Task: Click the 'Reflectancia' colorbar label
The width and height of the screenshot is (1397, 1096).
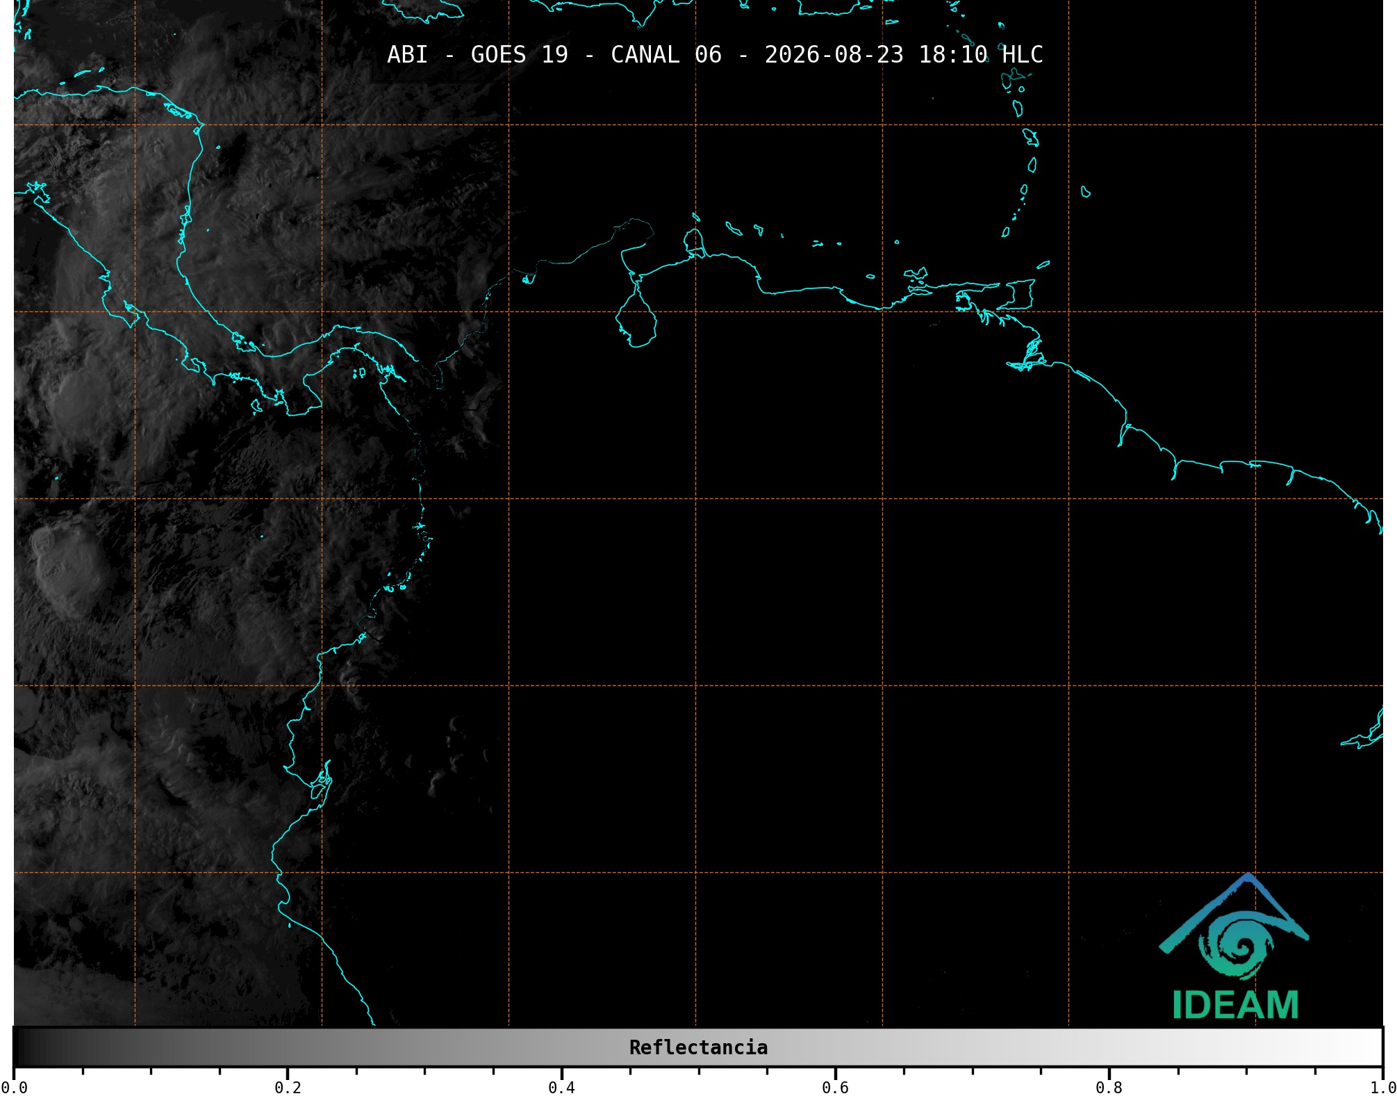Action: click(x=698, y=1047)
